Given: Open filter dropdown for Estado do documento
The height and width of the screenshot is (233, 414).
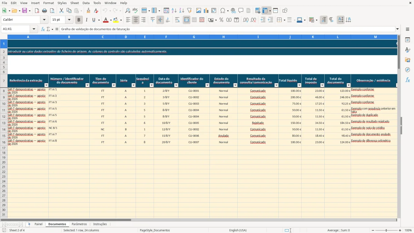Looking at the screenshot, I should coord(235,85).
